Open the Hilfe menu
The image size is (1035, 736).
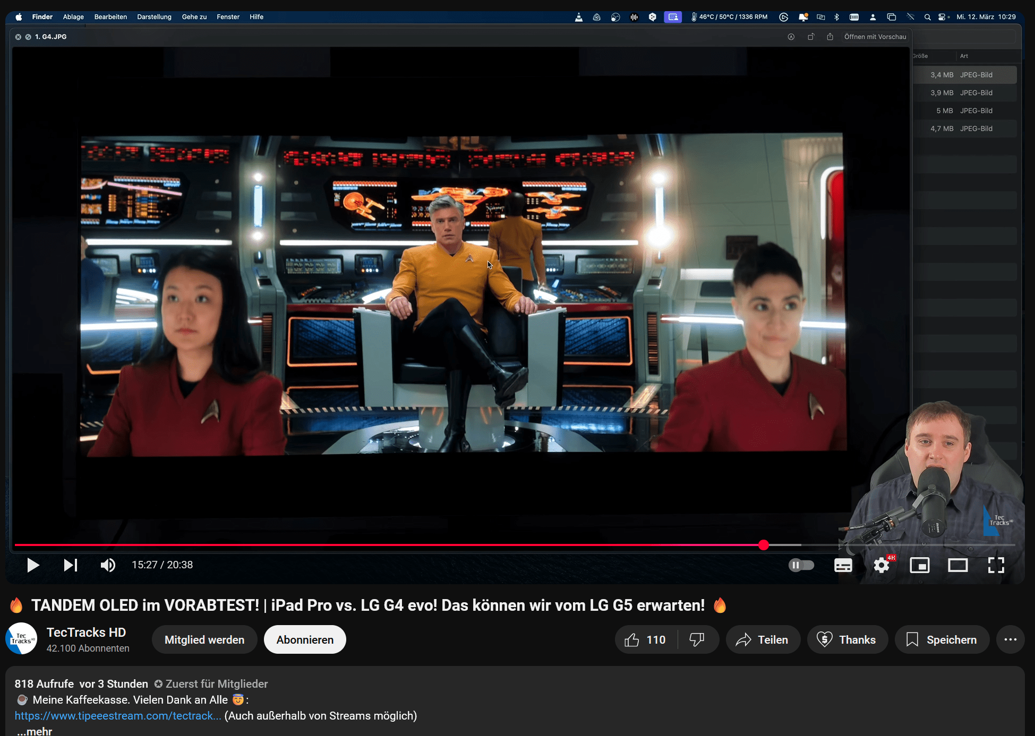(x=256, y=17)
